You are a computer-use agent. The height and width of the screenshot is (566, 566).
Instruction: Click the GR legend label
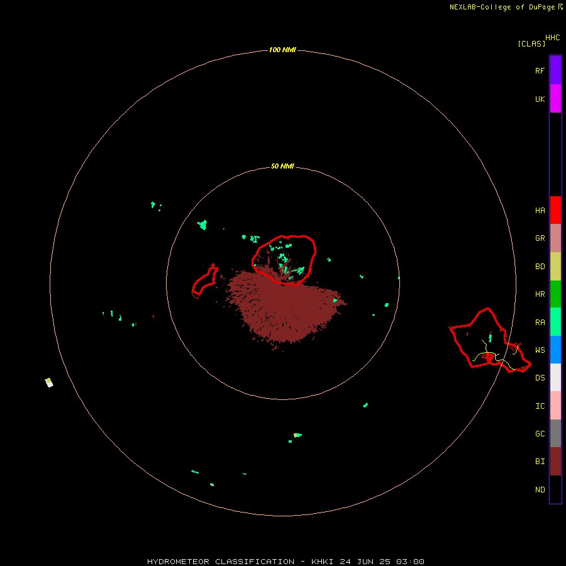(x=540, y=238)
